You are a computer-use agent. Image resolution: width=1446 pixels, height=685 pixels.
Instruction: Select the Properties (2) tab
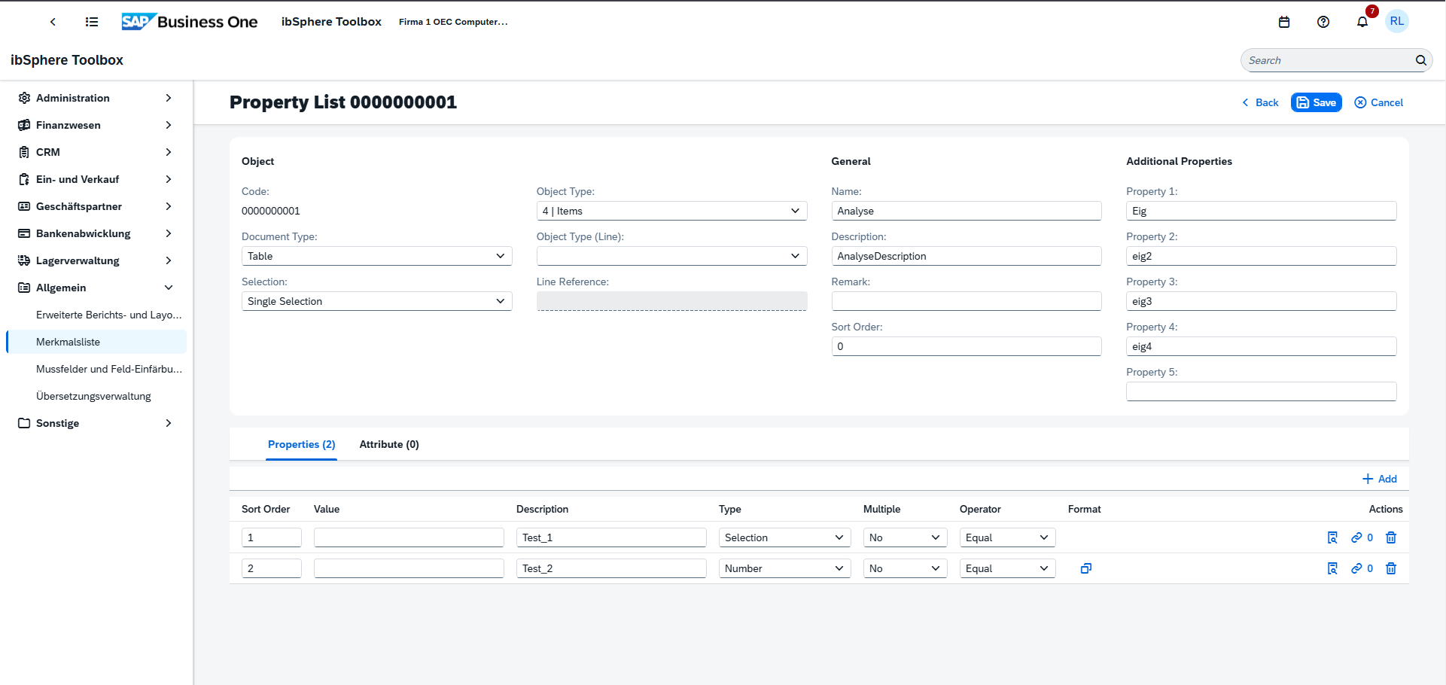point(301,444)
